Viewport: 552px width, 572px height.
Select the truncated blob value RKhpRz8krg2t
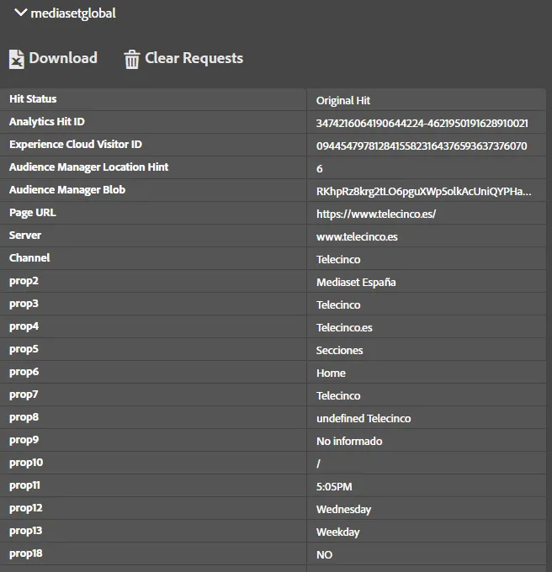(x=423, y=192)
